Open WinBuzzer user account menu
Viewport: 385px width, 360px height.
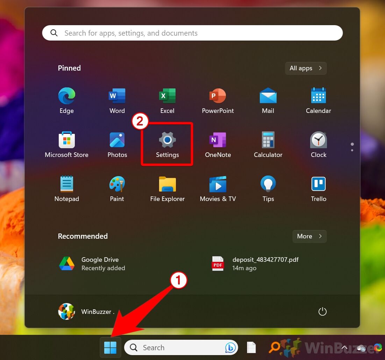point(86,311)
